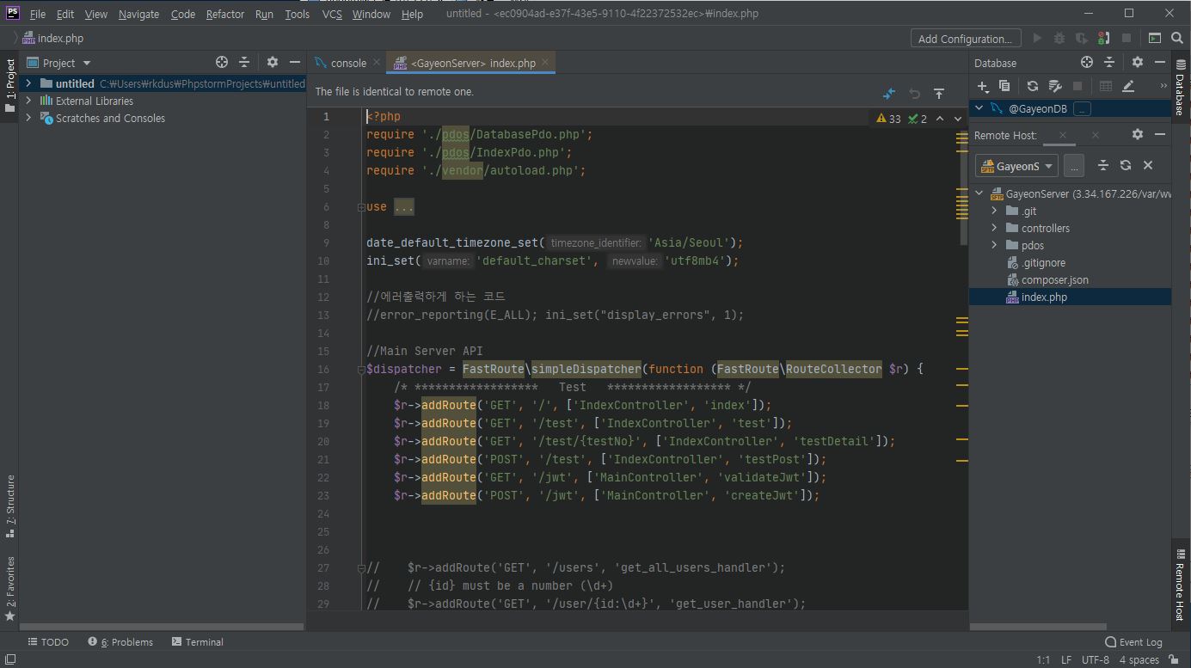Image resolution: width=1191 pixels, height=668 pixels.
Task: Click the Add Configuration button
Action: coord(965,39)
